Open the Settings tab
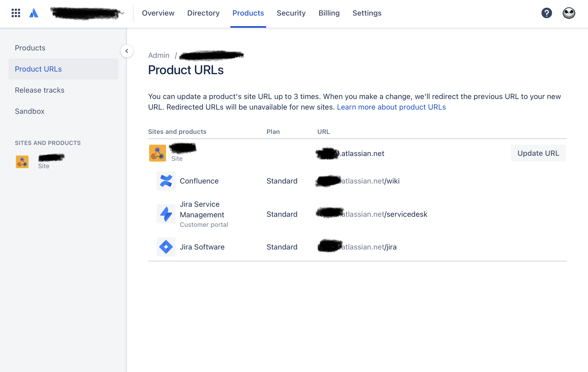The width and height of the screenshot is (588, 372). click(367, 13)
